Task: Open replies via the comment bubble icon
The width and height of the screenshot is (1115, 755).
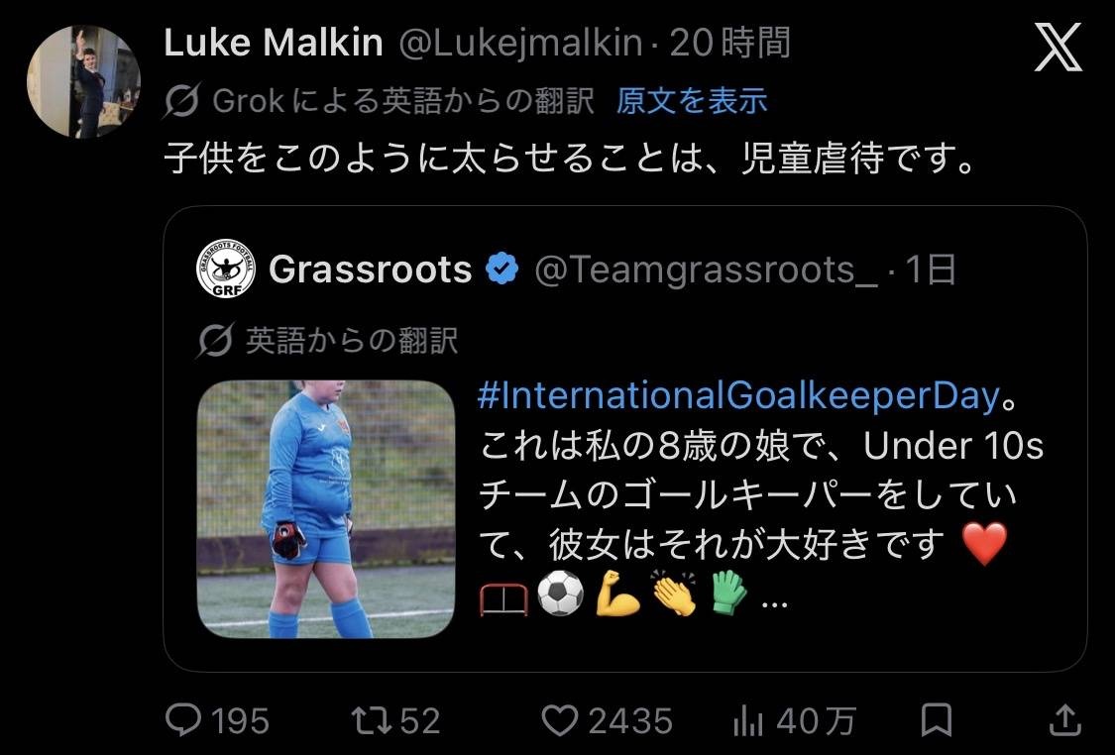Action: 182,719
